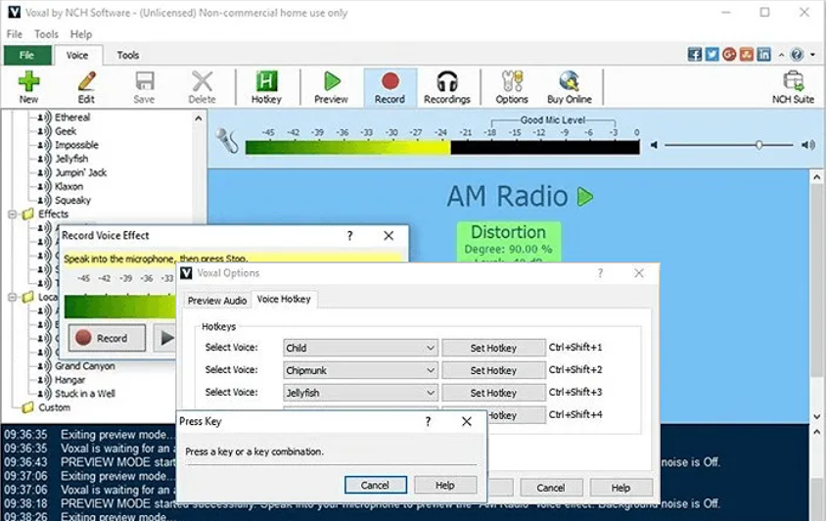The height and width of the screenshot is (522, 828).
Task: Click the Buy Online toolbar icon
Action: [569, 86]
